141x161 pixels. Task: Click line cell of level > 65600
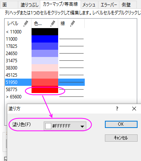pos(71,96)
